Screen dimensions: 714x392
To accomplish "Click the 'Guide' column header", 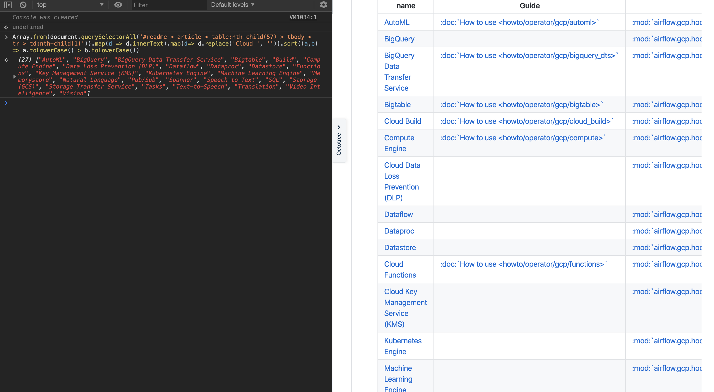I will point(529,6).
